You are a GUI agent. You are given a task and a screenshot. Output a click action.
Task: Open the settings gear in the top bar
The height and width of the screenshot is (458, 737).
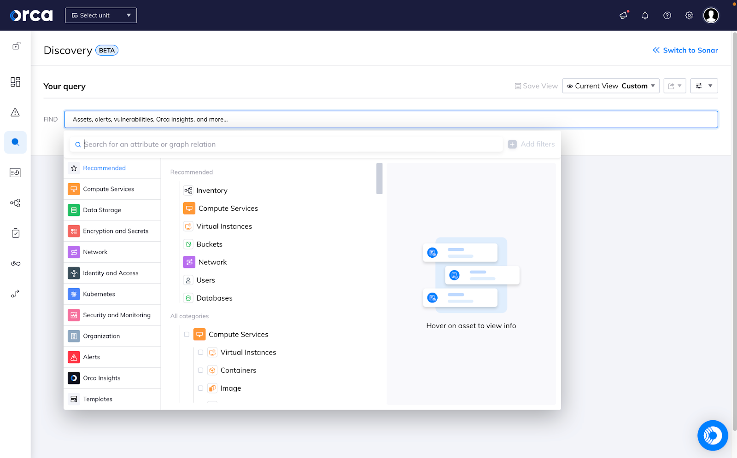coord(689,15)
